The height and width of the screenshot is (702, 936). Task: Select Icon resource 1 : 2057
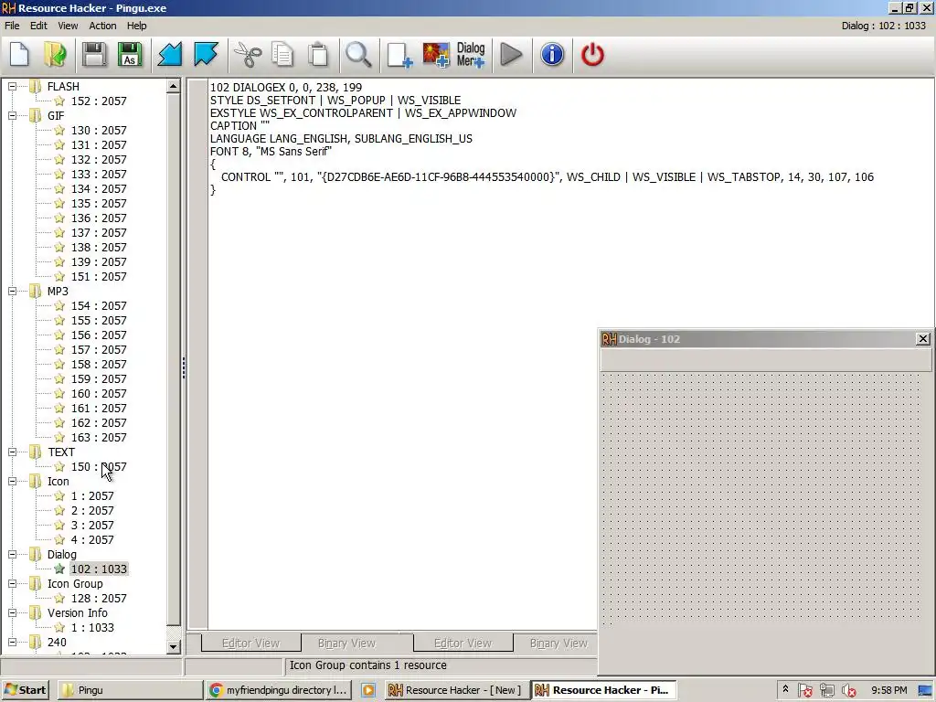click(x=92, y=496)
